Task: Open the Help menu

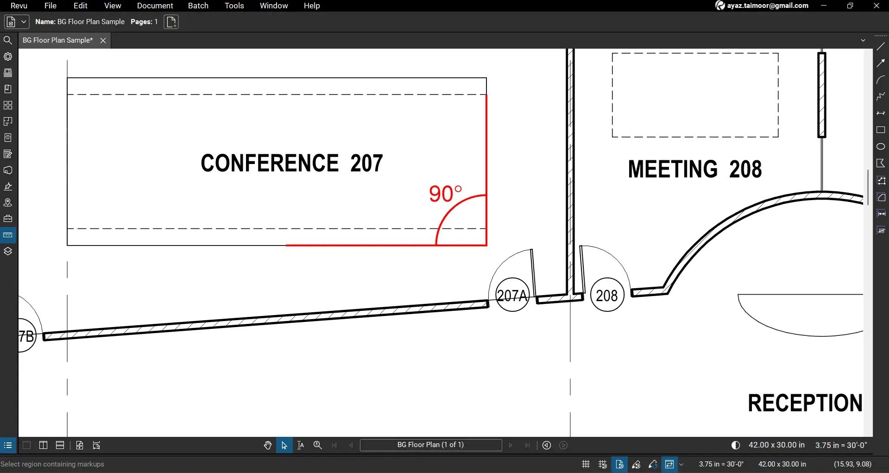Action: tap(312, 6)
